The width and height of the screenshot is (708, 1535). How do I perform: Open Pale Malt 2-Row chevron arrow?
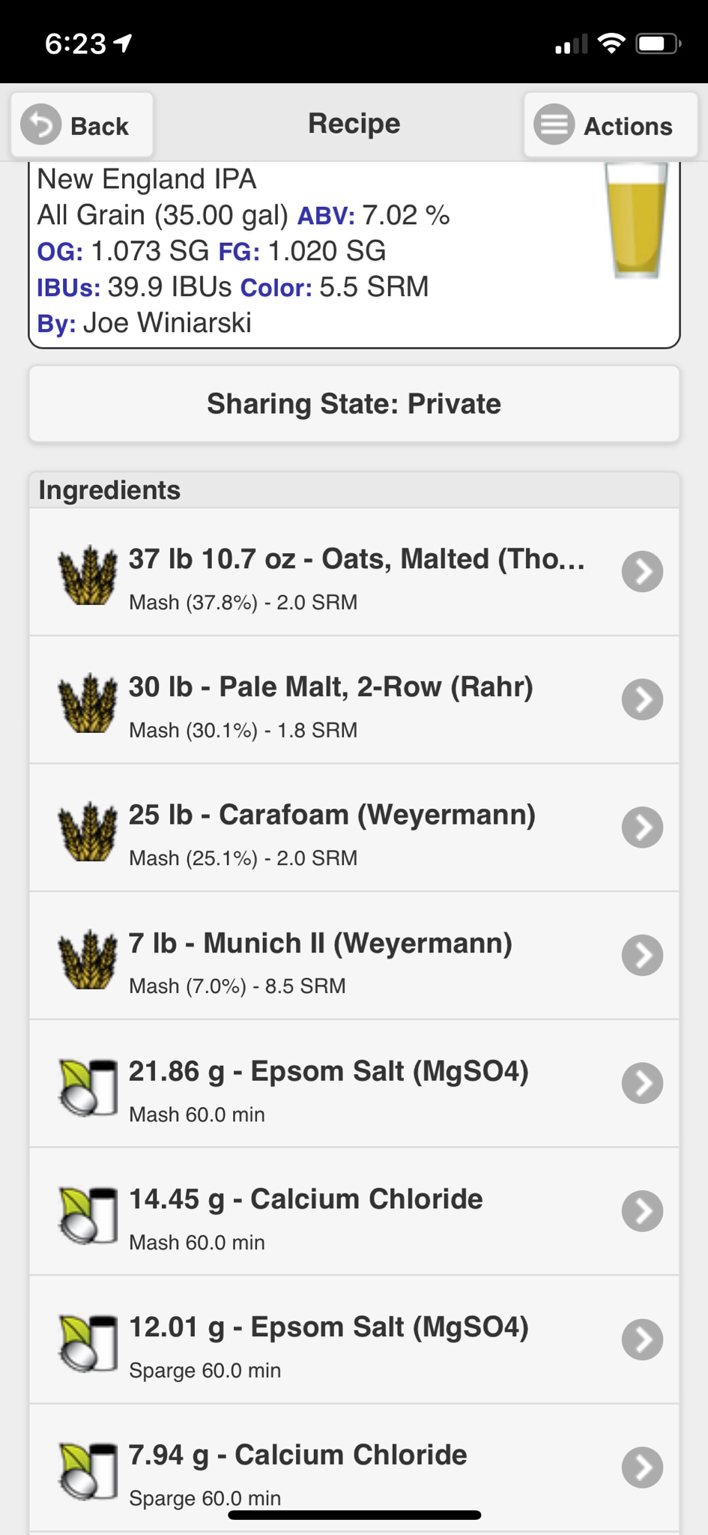coord(642,699)
